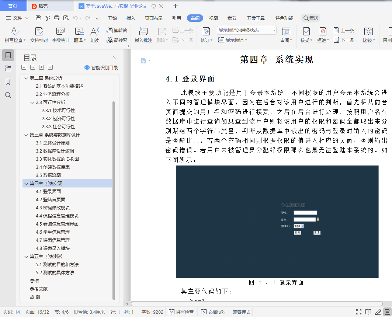Open the bookmark icon in left sidebar
The height and width of the screenshot is (317, 392).
[8, 82]
